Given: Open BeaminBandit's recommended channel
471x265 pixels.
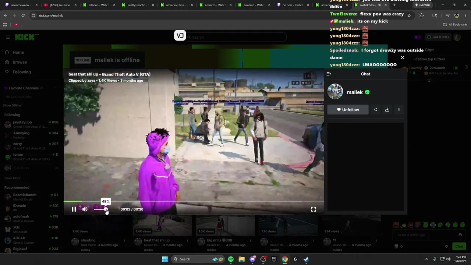Looking at the screenshot, I should pos(31,197).
